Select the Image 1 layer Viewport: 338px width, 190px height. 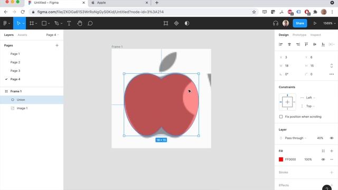[x=32, y=108]
